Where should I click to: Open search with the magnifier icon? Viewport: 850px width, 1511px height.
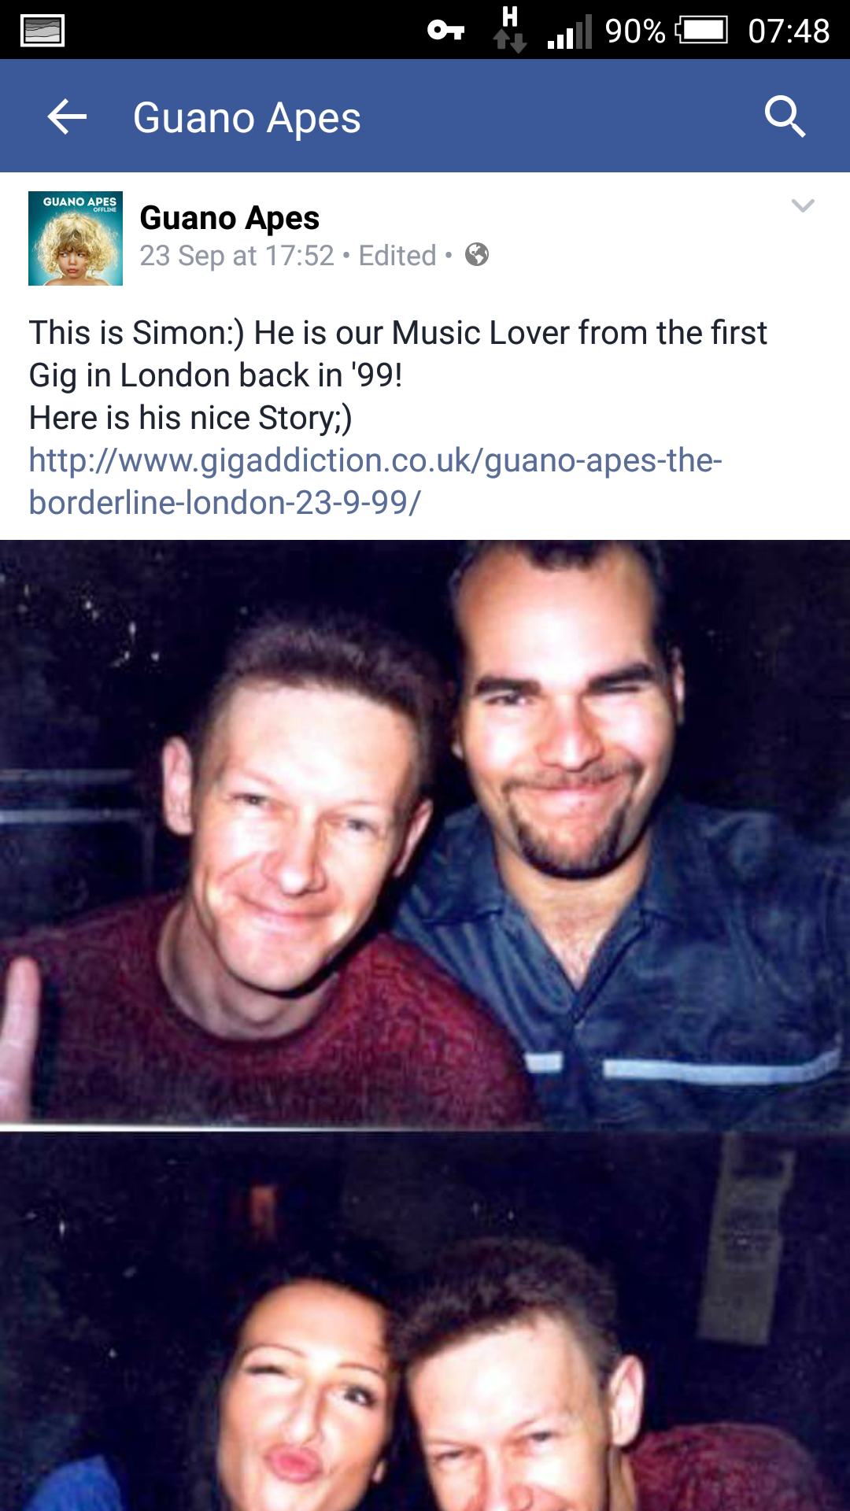click(785, 117)
